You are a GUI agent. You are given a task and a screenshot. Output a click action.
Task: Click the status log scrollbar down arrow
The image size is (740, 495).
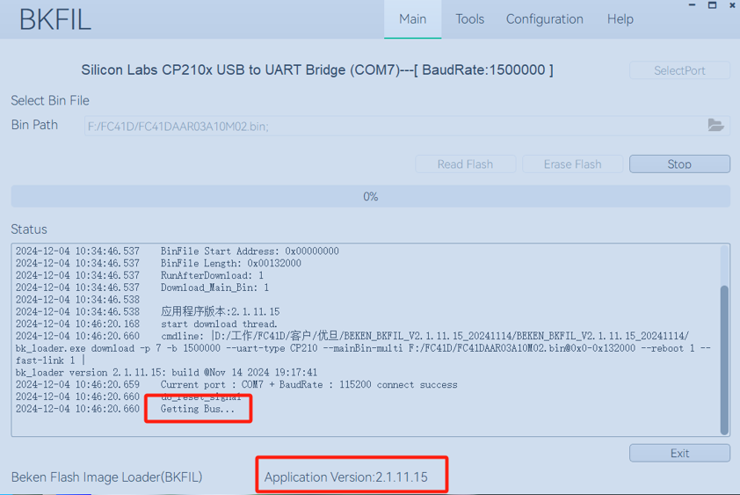pos(724,431)
